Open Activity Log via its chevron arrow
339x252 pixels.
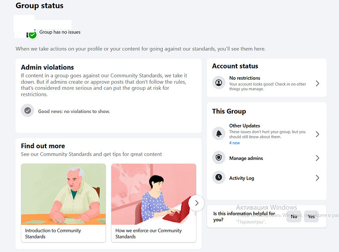pyautogui.click(x=317, y=178)
